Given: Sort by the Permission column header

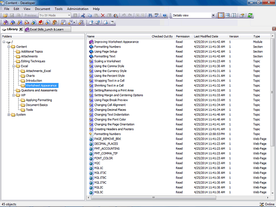Looking at the screenshot, I should [184, 36].
